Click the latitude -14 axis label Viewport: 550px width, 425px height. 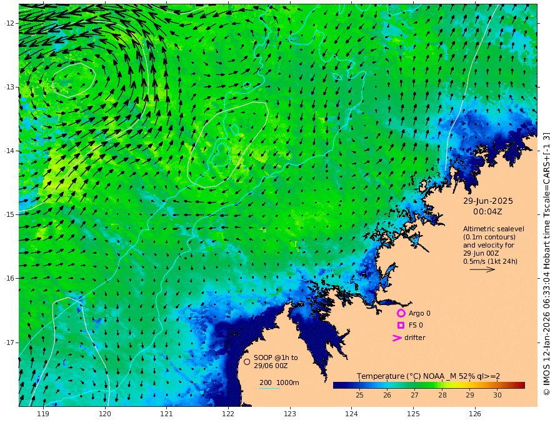(9, 151)
